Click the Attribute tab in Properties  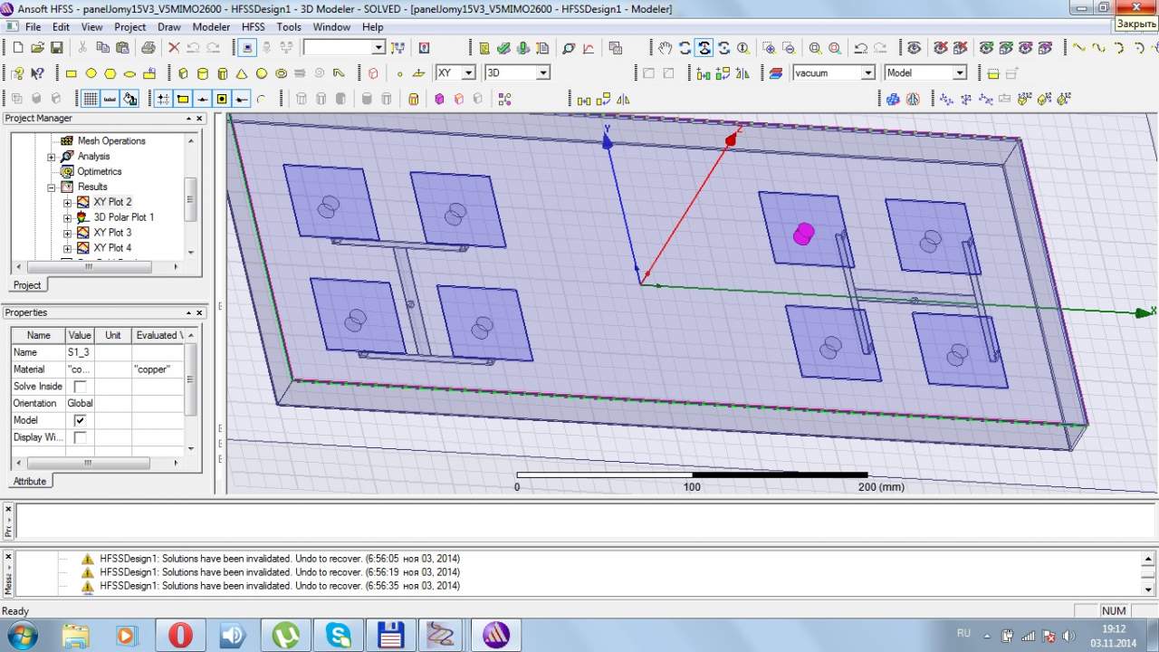(29, 481)
